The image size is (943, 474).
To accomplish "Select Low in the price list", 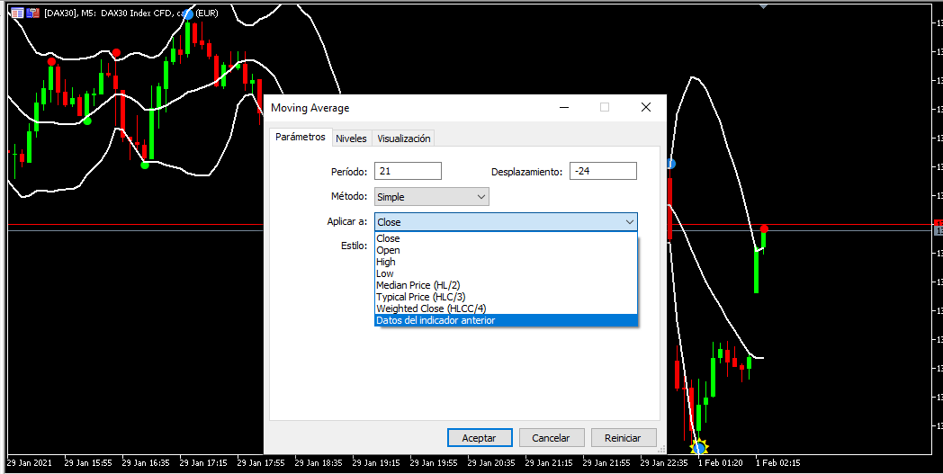I will (x=505, y=273).
